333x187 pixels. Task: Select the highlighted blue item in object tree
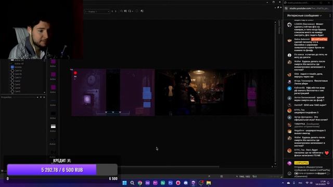pyautogui.click(x=16, y=67)
